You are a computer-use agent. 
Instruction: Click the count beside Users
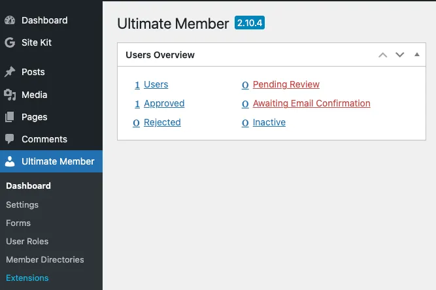click(137, 85)
